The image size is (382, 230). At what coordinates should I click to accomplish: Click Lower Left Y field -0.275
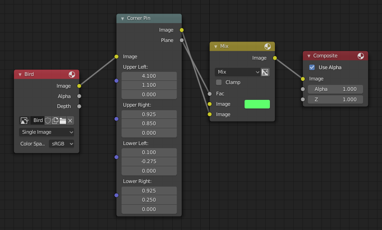149,161
